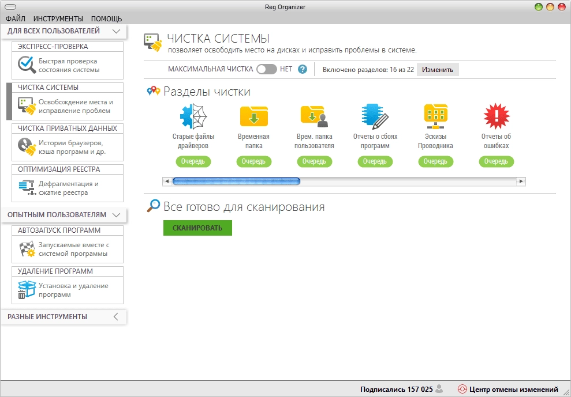Select the ЭКСПРЕСС-ПРОВЕРКА sidebar header
Screen dimensions: 571x397
click(68, 47)
